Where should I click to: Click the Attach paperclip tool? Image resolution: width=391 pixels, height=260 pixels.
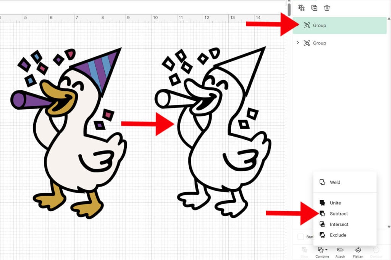pyautogui.click(x=340, y=252)
